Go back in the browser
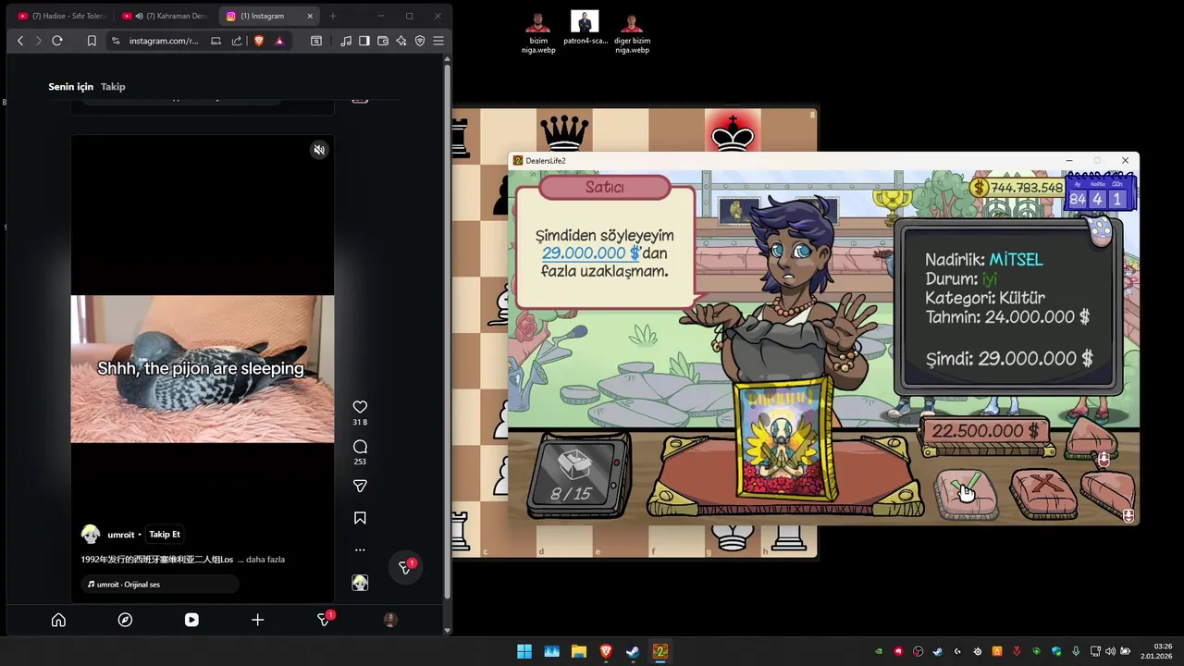This screenshot has height=666, width=1184. coord(20,41)
